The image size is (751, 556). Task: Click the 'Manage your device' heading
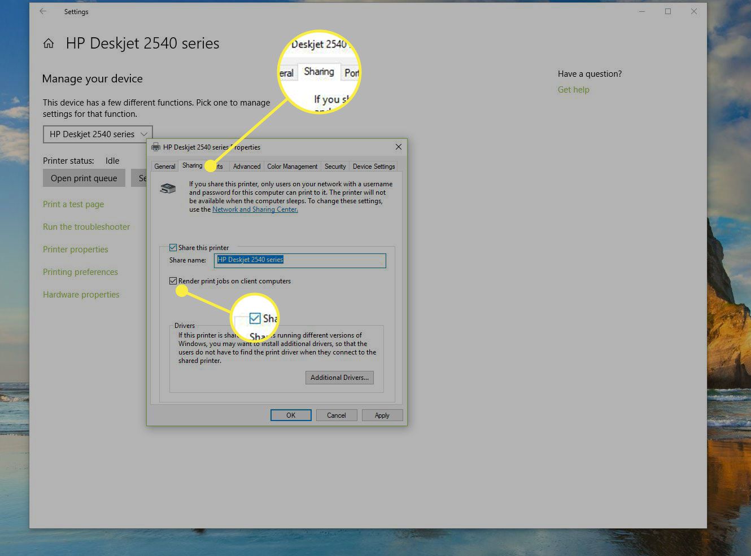pyautogui.click(x=92, y=79)
